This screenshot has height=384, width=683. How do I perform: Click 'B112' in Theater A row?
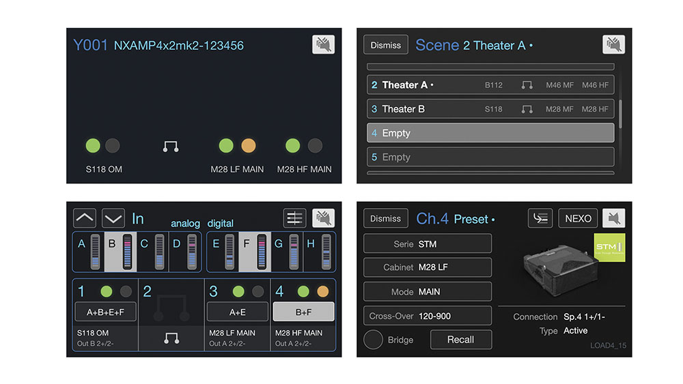[x=494, y=85]
